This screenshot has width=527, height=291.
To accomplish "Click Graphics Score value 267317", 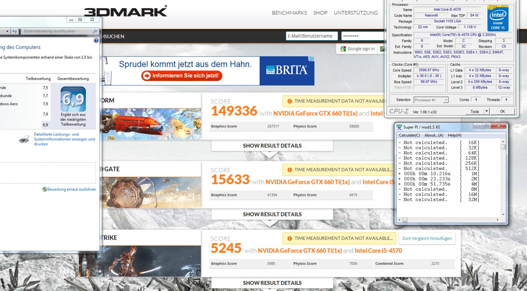I will (273, 126).
